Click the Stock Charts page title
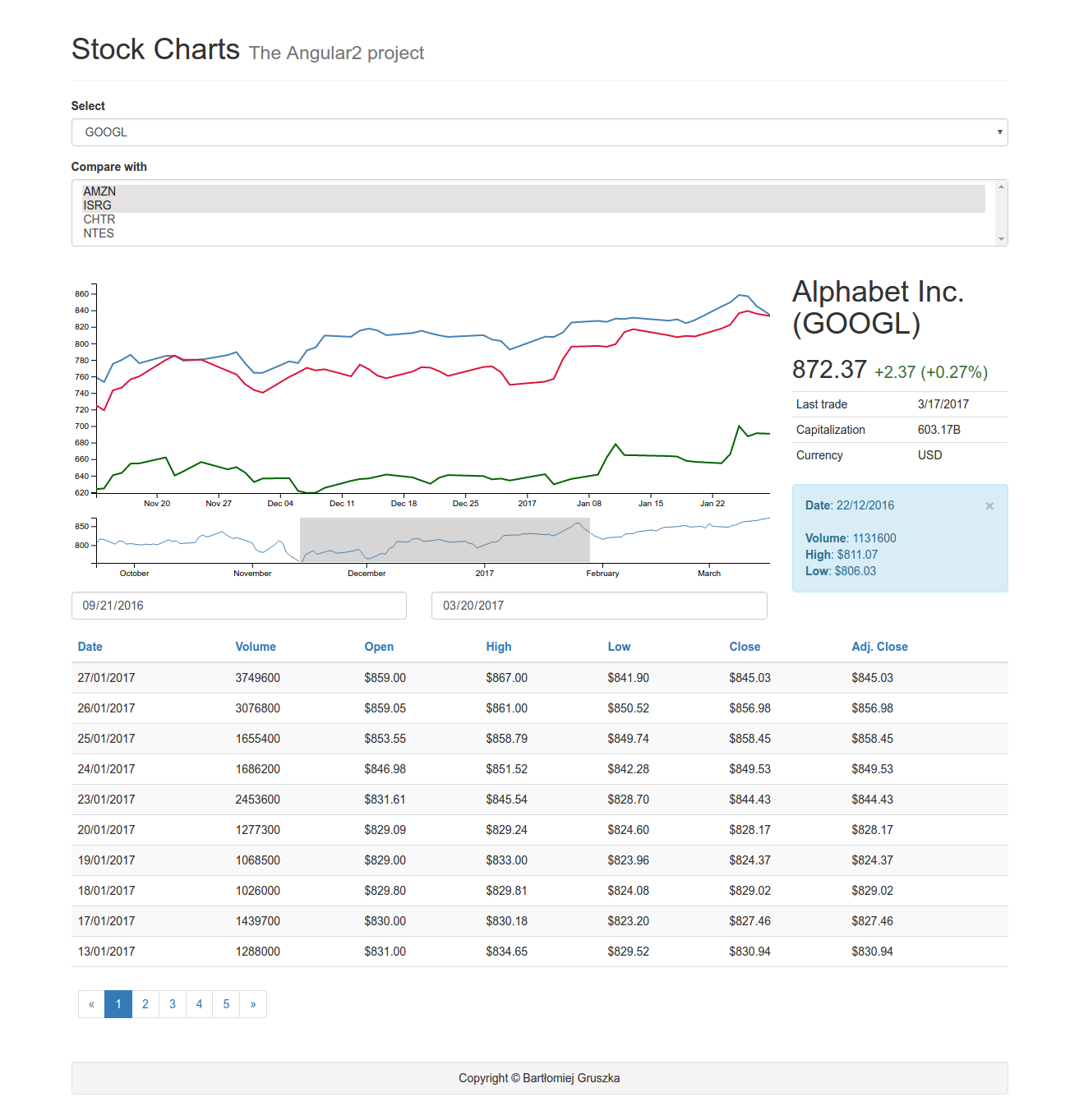This screenshot has height=1111, width=1079. click(155, 49)
